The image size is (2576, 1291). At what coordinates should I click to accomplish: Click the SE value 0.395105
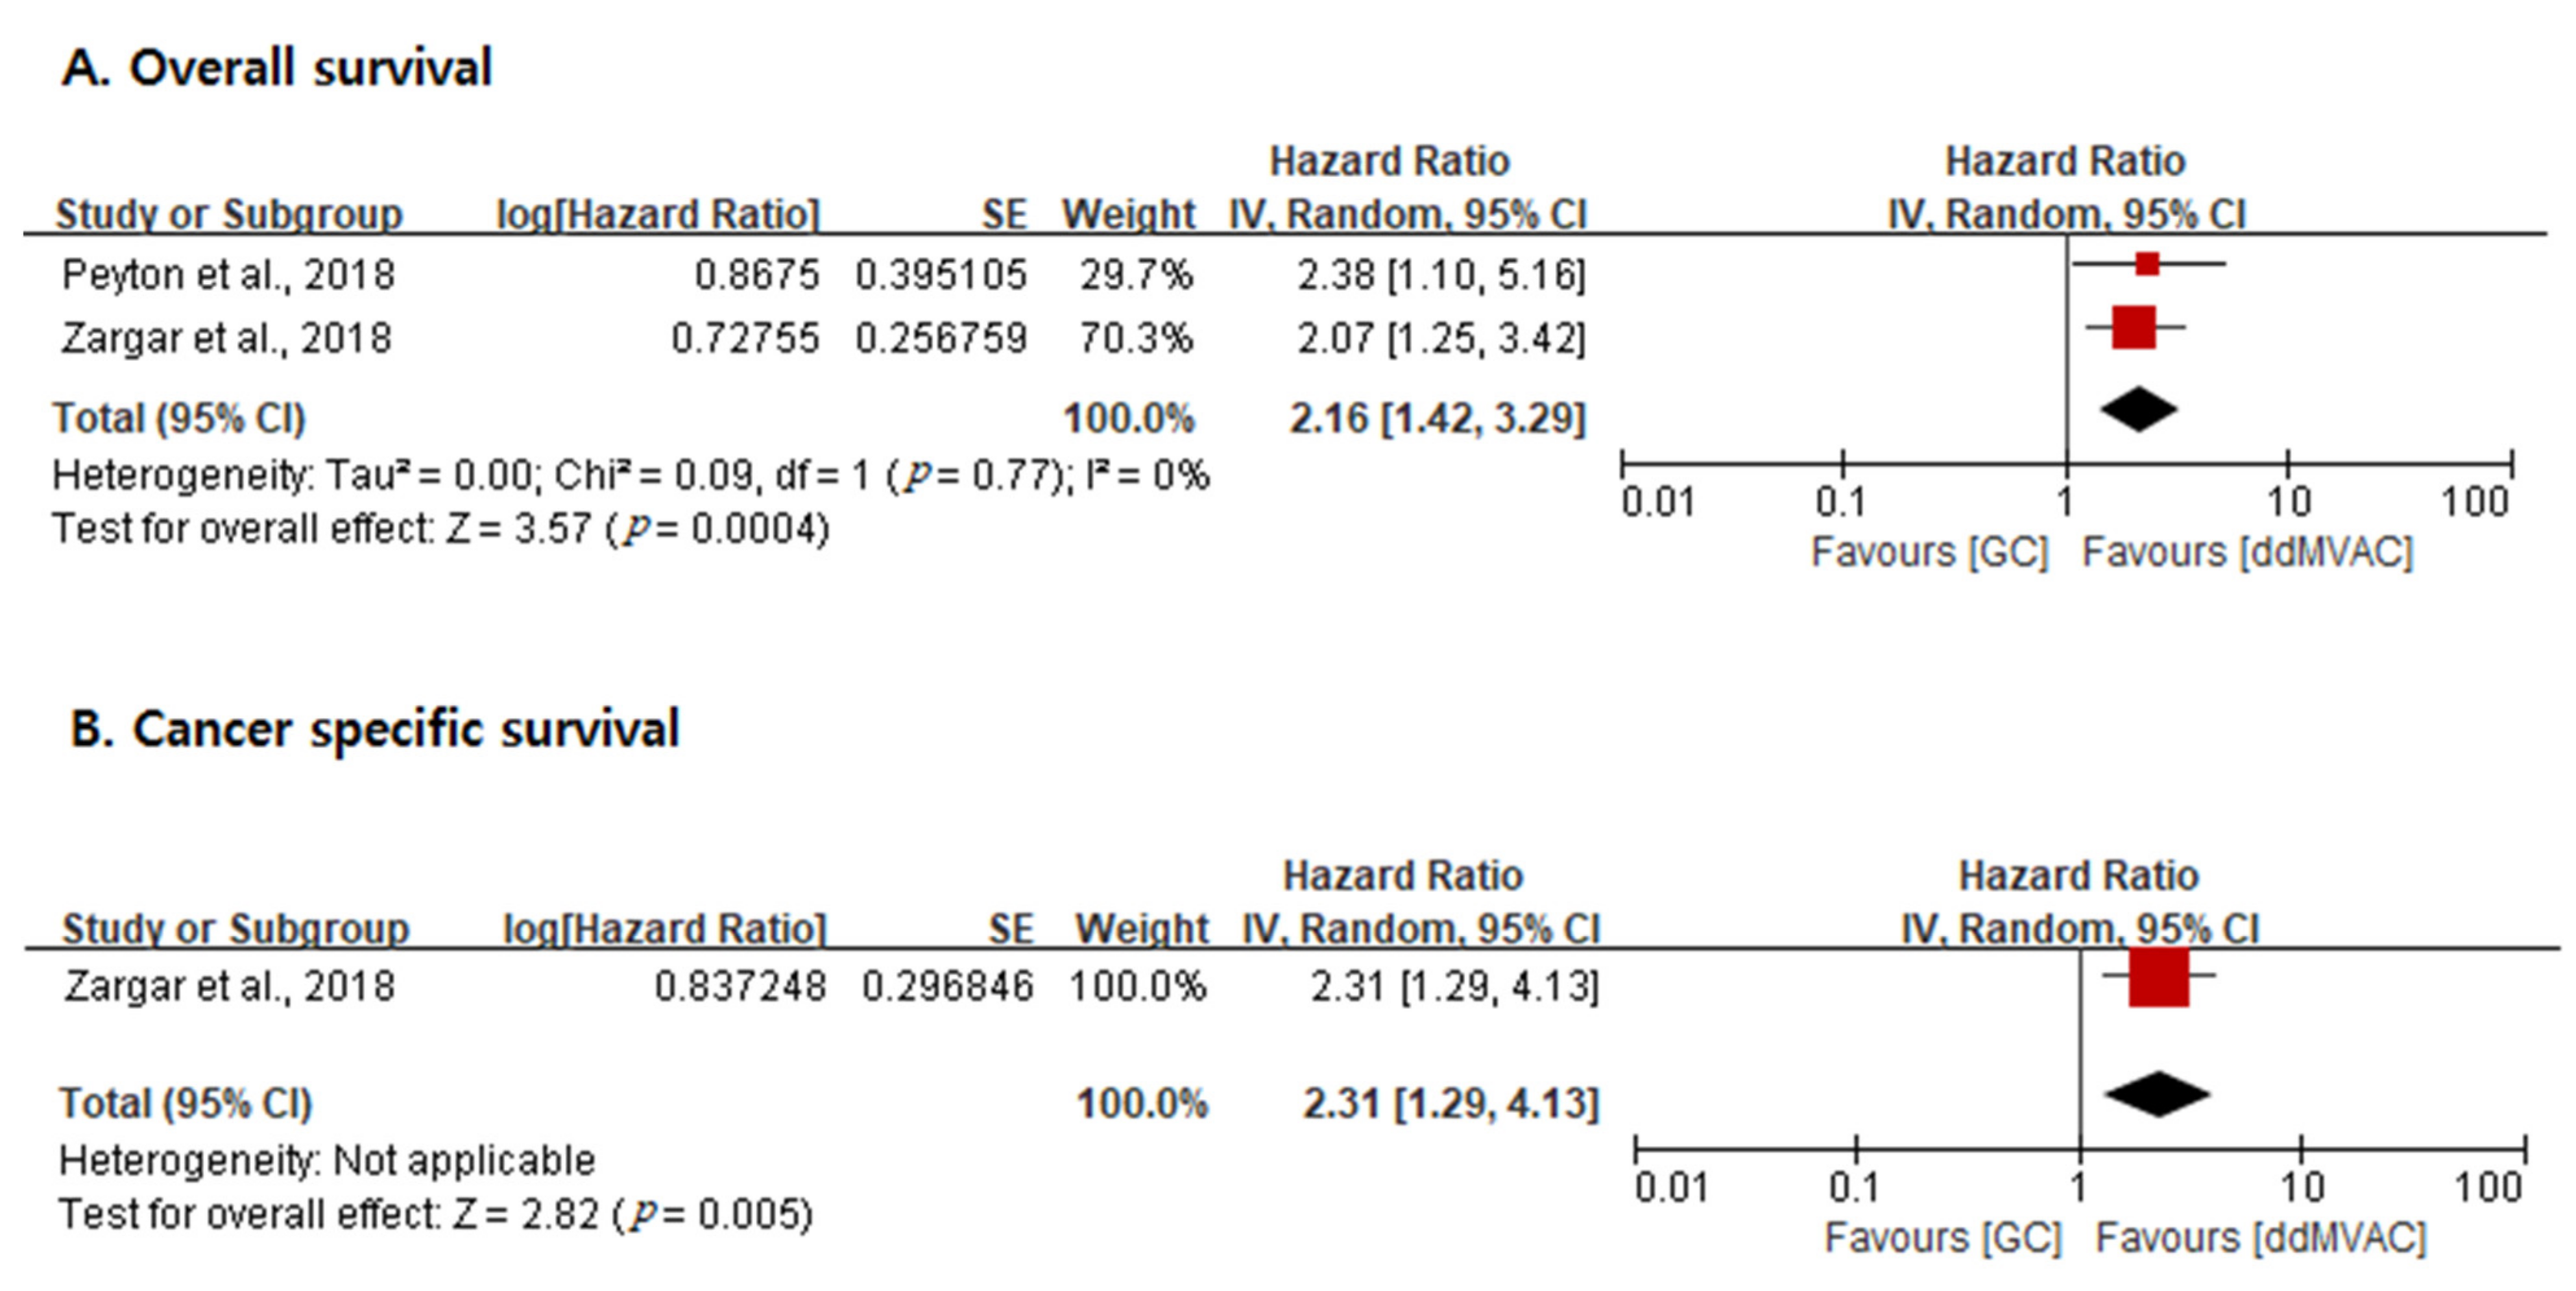[940, 275]
